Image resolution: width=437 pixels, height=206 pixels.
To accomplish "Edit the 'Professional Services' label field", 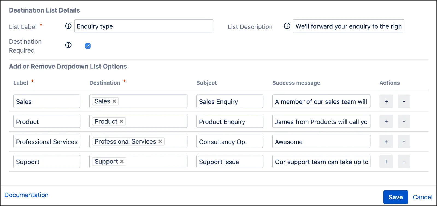I will click(47, 141).
